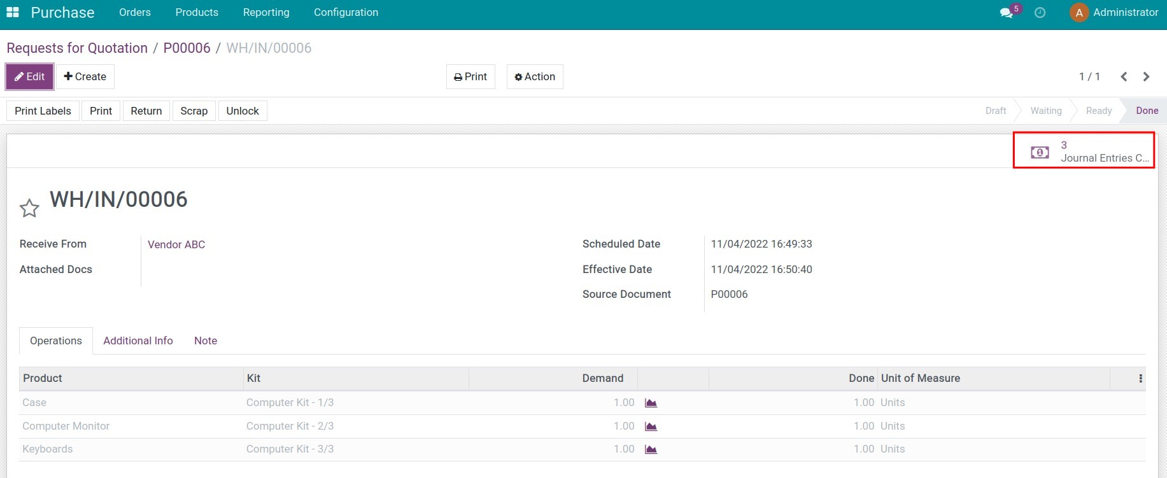Expand the Action dropdown
Viewport: 1167px width, 478px height.
535,77
